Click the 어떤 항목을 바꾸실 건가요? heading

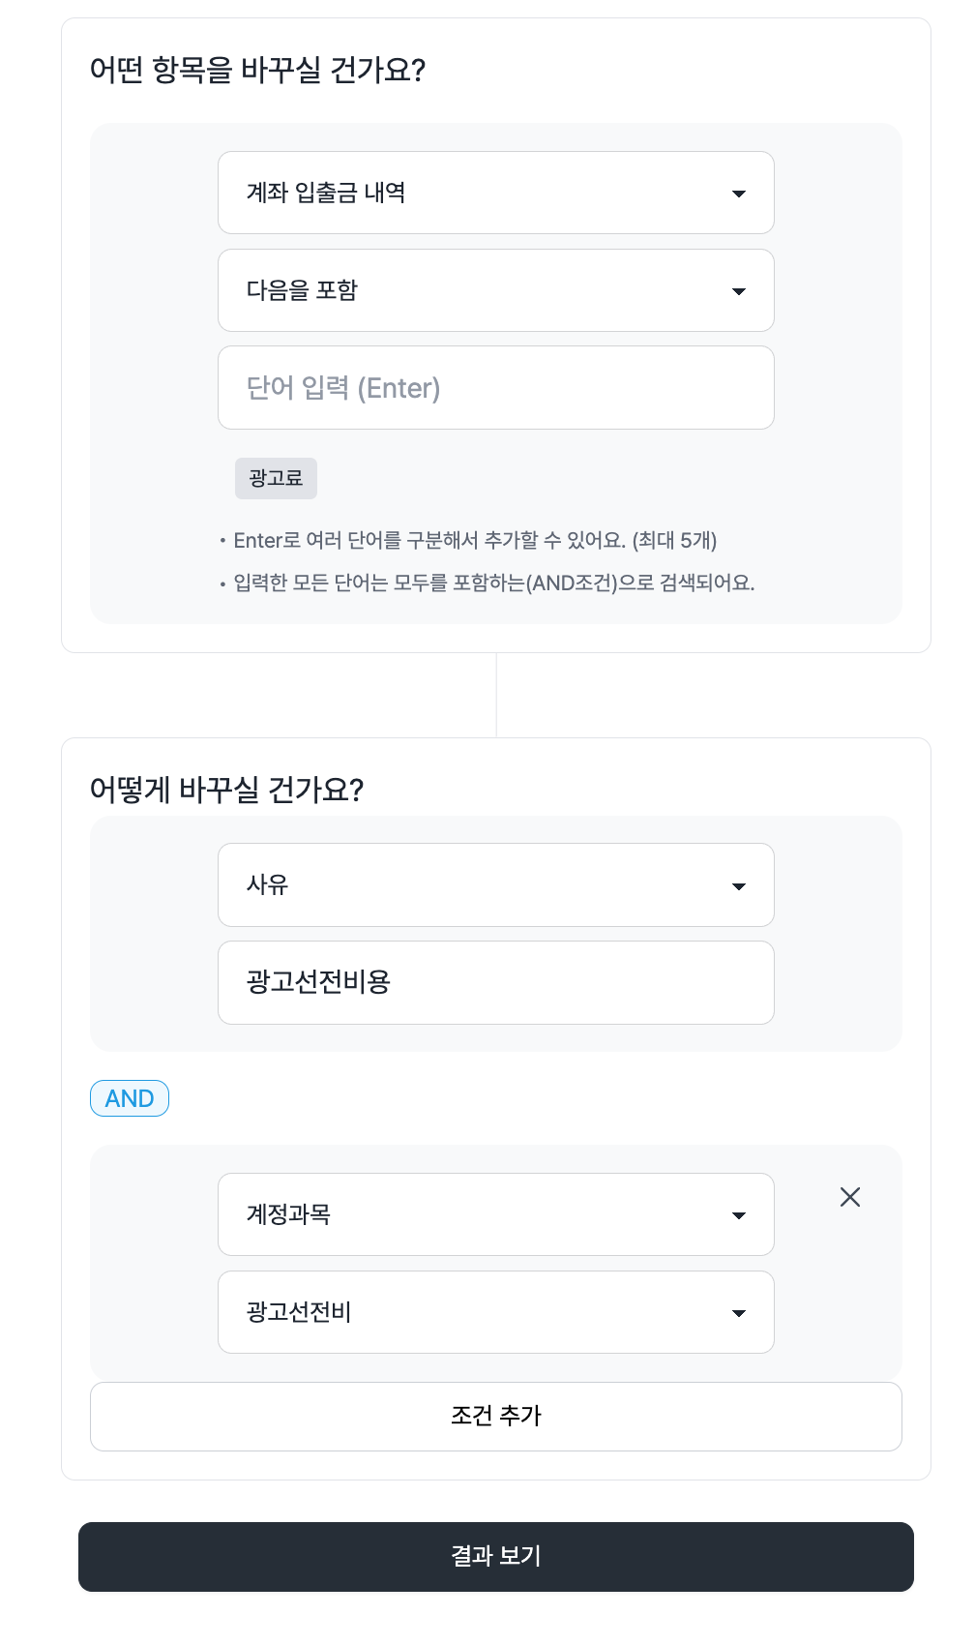pyautogui.click(x=257, y=70)
